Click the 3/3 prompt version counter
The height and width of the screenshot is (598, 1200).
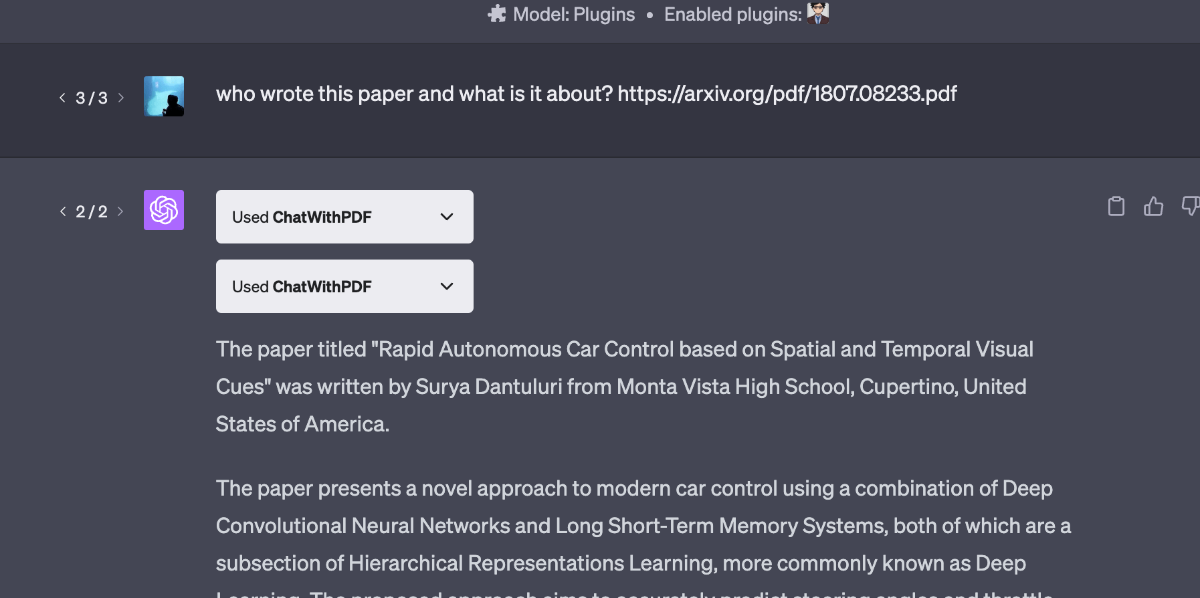92,98
